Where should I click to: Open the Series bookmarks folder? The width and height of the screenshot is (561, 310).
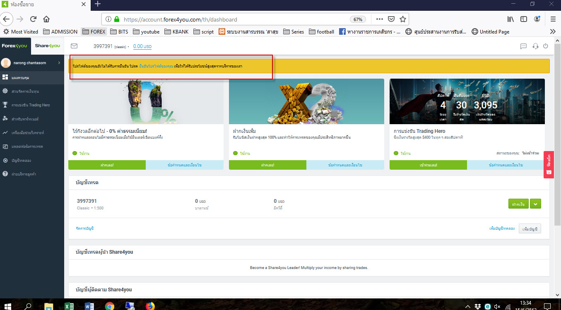tap(293, 31)
